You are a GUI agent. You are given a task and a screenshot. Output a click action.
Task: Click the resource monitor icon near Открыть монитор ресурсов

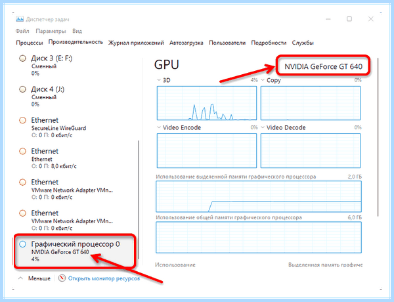(62, 278)
